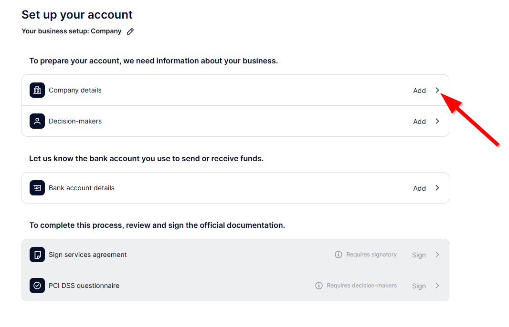This screenshot has height=327, width=509.
Task: Click the chevron on PCI DSS questionnaire row
Action: pos(437,286)
